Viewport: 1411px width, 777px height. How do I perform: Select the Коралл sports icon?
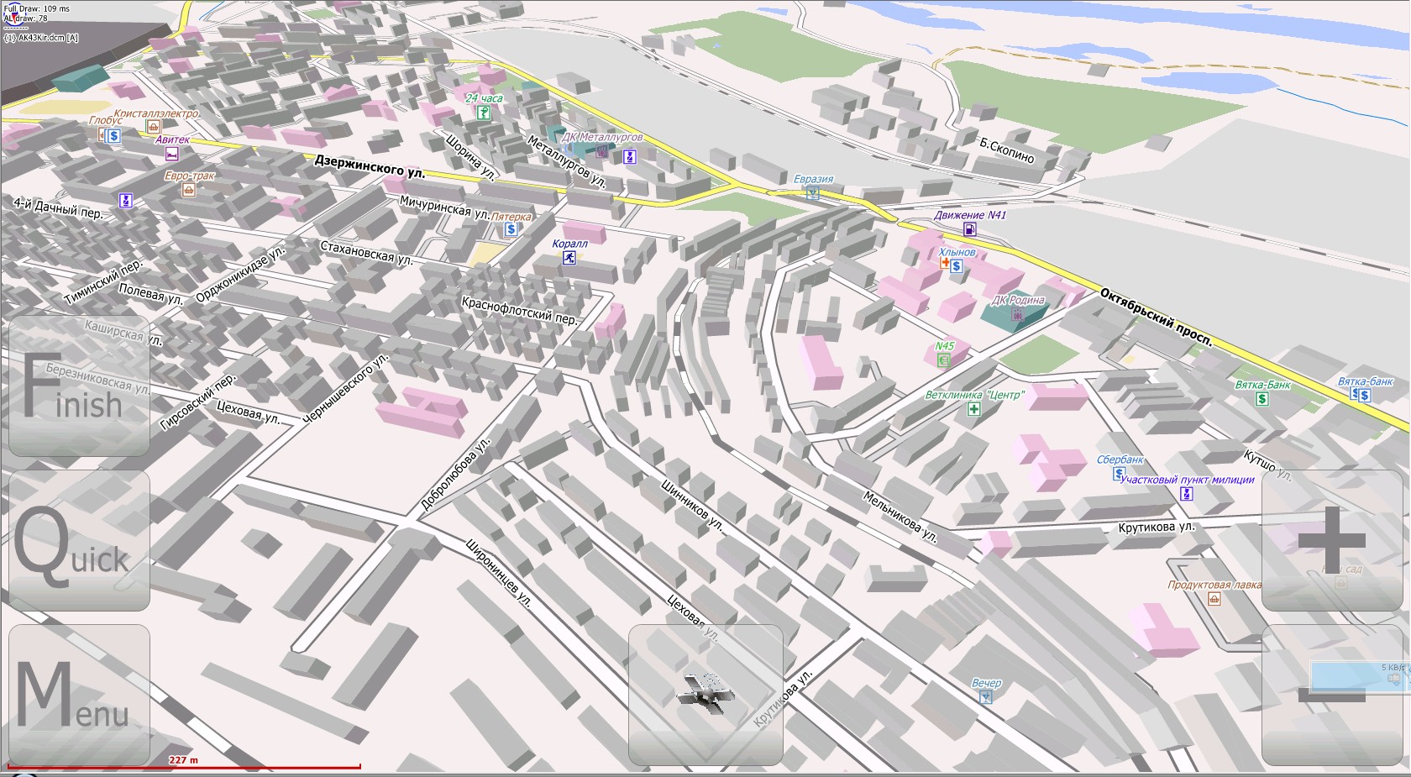(x=569, y=258)
